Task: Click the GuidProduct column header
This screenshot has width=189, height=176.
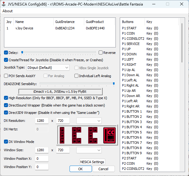Action: 99,22
